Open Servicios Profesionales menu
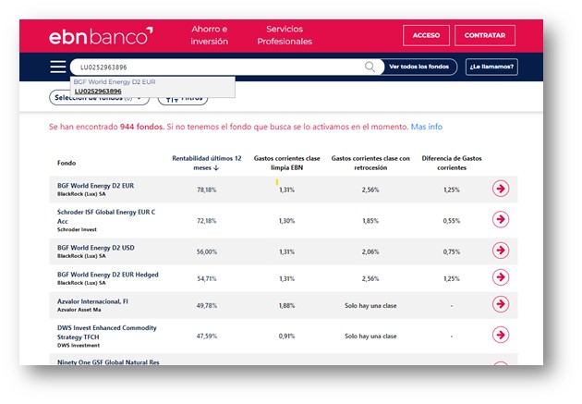Image resolution: width=582 pixels, height=404 pixels. (x=285, y=35)
